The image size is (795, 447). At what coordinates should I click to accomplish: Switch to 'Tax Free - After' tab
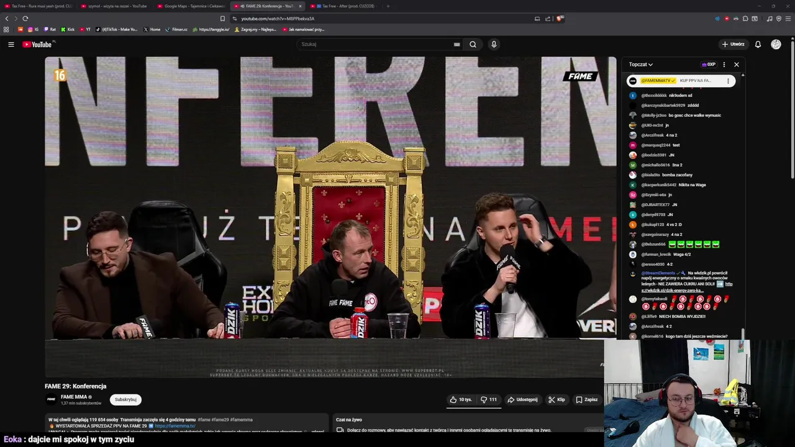345,6
